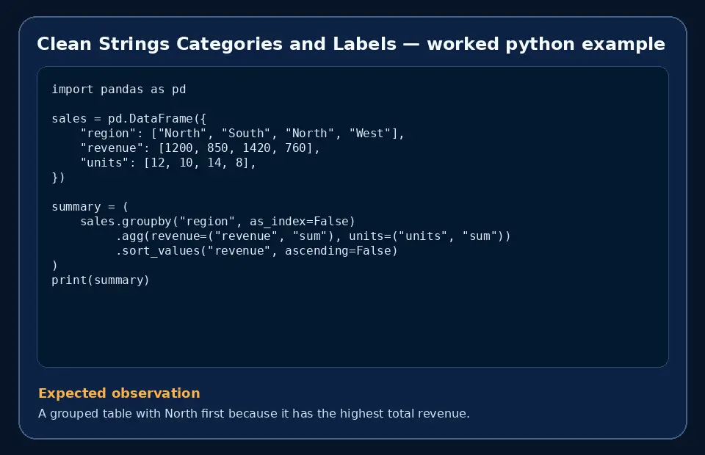
Task: Click the .agg(revenue=...) line
Action: click(313, 236)
